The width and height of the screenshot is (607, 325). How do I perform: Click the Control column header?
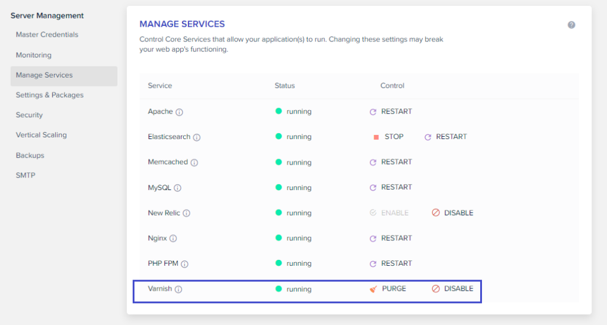pos(392,86)
